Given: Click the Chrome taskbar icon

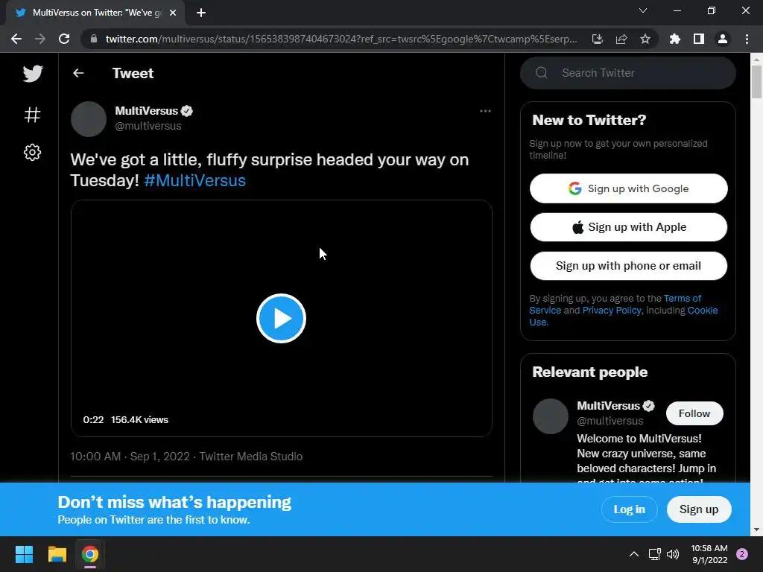Looking at the screenshot, I should pos(90,554).
